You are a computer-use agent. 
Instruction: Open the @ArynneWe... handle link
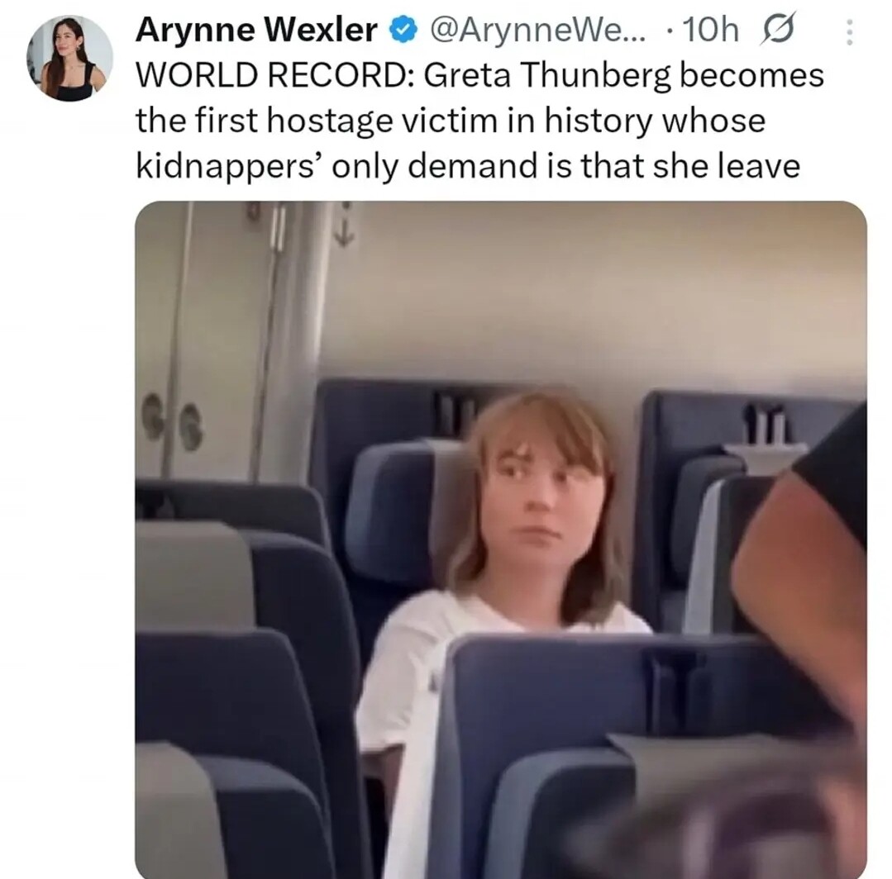[537, 30]
